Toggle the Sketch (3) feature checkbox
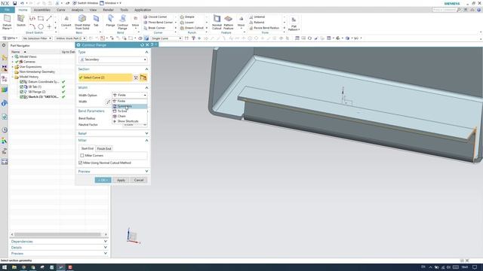 tap(22, 96)
